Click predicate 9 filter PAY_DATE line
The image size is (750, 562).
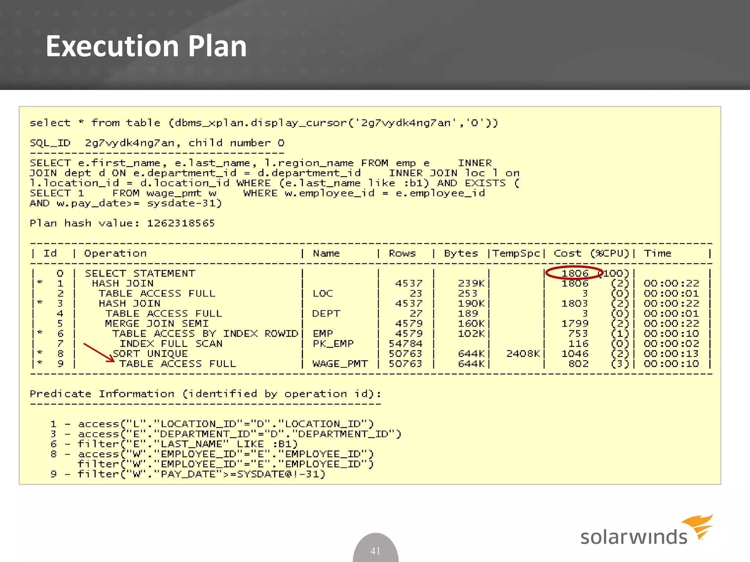[188, 474]
